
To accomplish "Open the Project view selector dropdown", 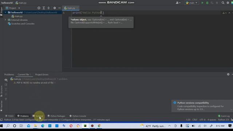I will pyautogui.click(x=13, y=8).
